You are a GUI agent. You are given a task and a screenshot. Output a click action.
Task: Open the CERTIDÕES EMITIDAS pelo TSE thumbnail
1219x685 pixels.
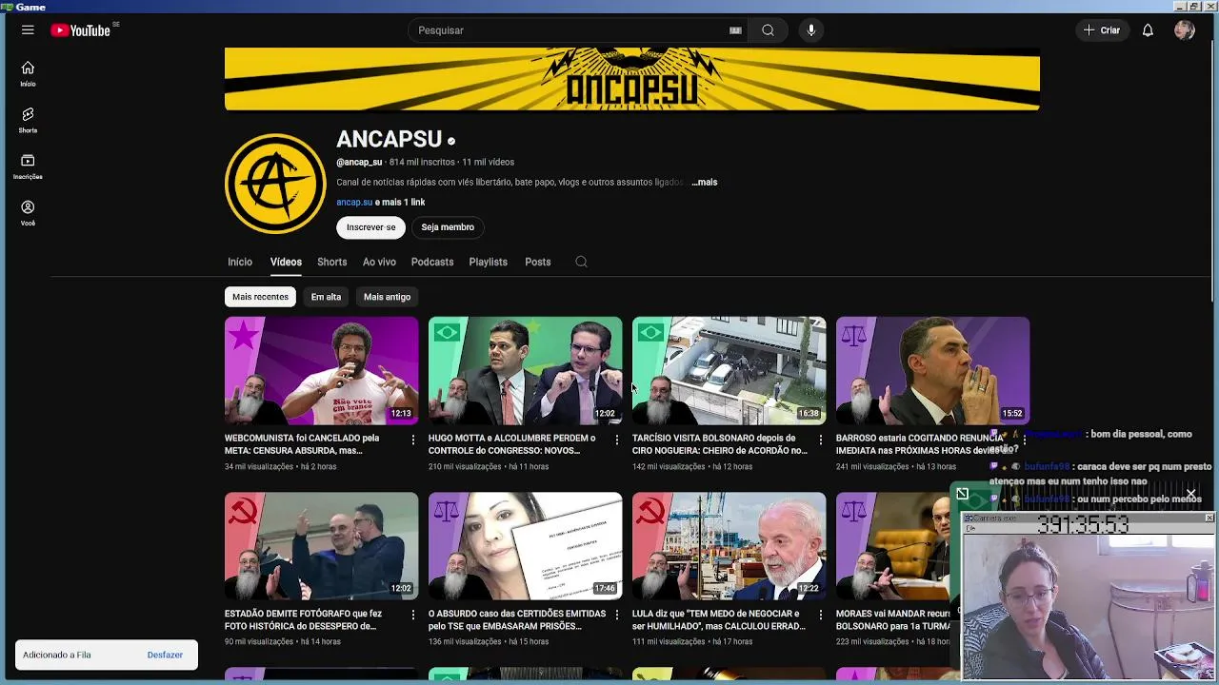(525, 546)
